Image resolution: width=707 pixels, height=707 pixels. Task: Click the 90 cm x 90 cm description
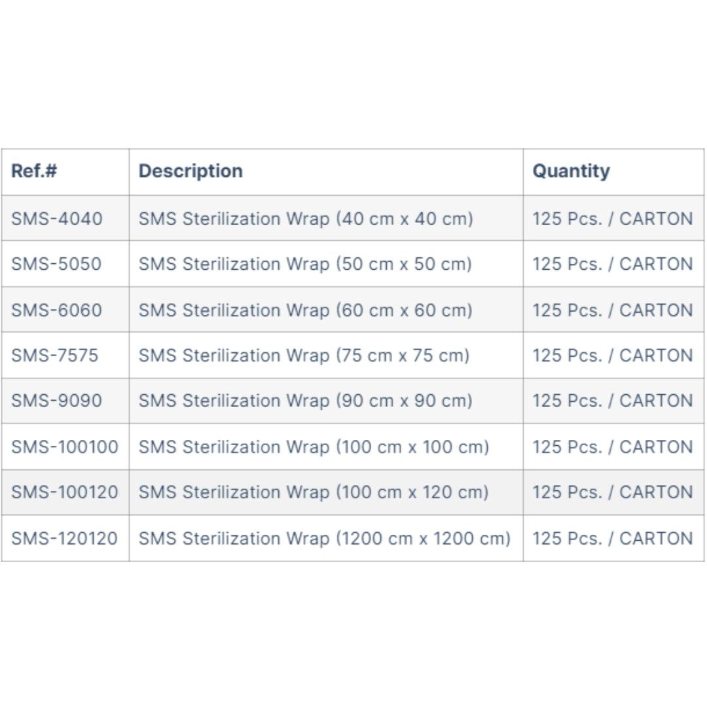click(x=304, y=401)
